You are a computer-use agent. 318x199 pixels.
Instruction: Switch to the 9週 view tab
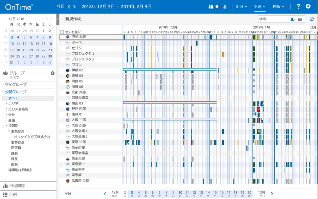pos(258,6)
